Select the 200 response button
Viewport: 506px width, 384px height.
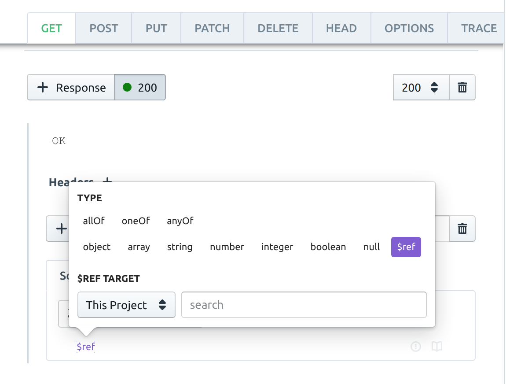(140, 87)
